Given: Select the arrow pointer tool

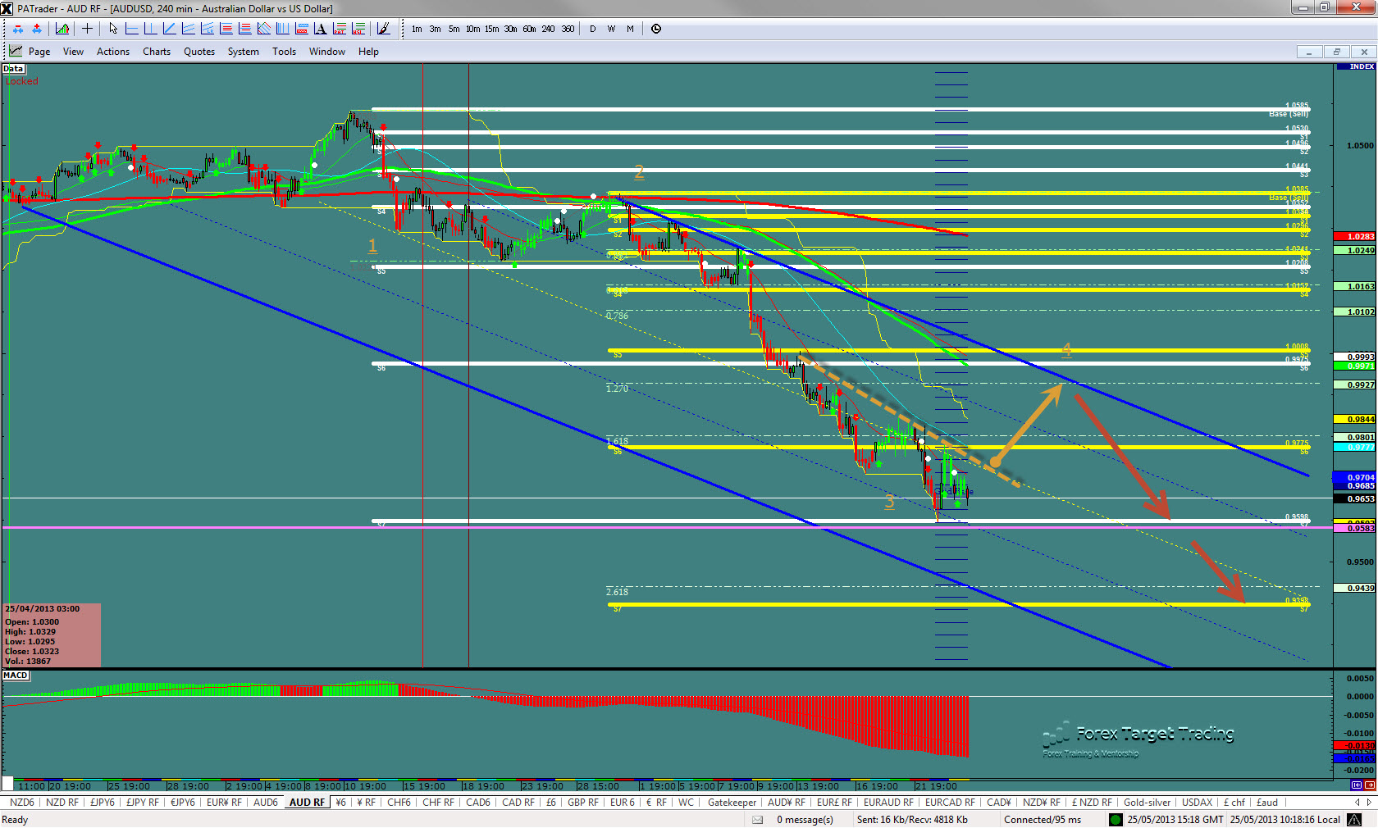Looking at the screenshot, I should coord(113,29).
